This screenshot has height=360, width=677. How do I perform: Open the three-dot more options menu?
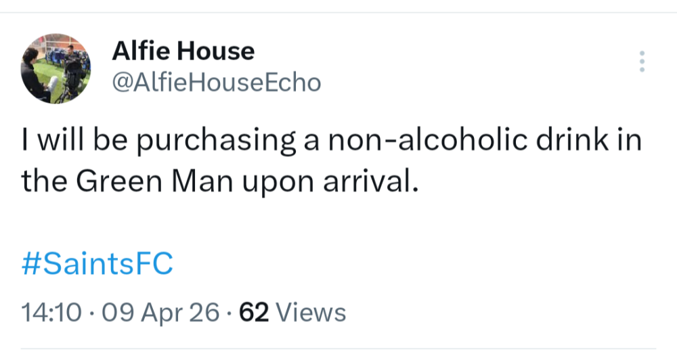point(642,62)
